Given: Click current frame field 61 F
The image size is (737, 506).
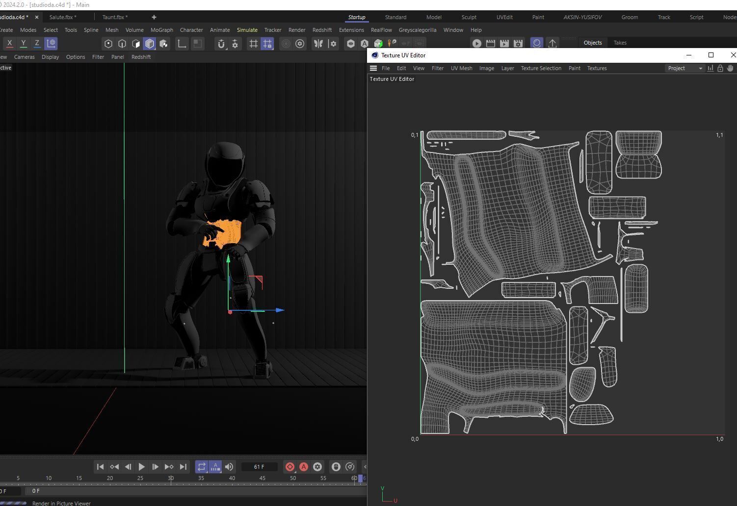Looking at the screenshot, I should [x=260, y=467].
